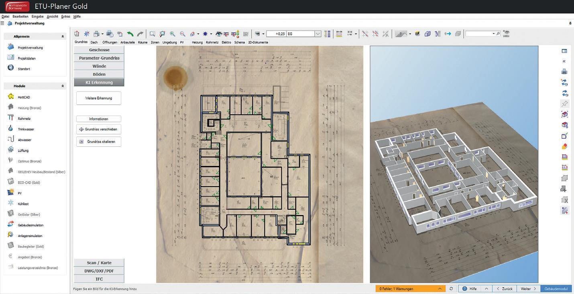Screen dimensions: 574x294
Task: Open the Abwasser module
Action: pyautogui.click(x=24, y=140)
